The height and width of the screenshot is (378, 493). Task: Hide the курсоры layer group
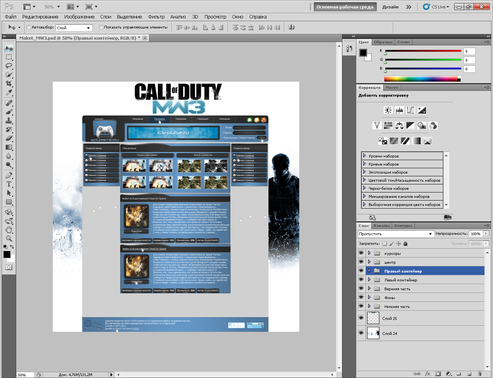point(361,253)
